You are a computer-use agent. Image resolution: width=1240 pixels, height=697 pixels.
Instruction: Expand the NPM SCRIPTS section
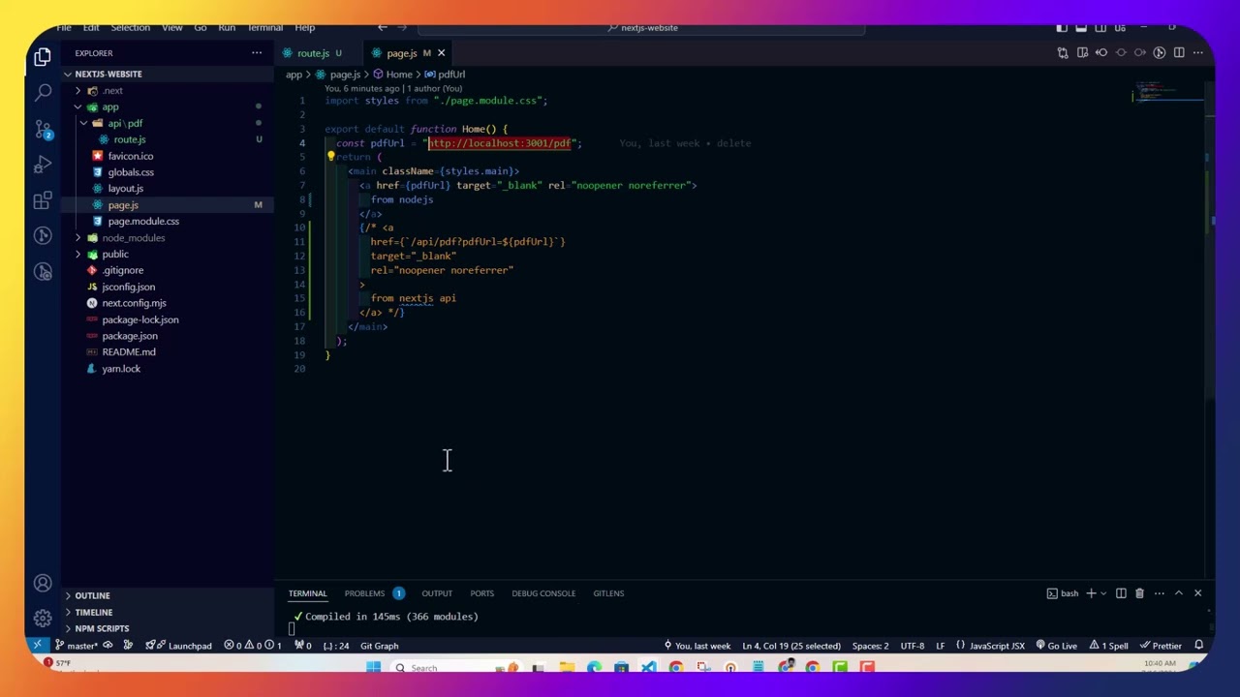[102, 629]
